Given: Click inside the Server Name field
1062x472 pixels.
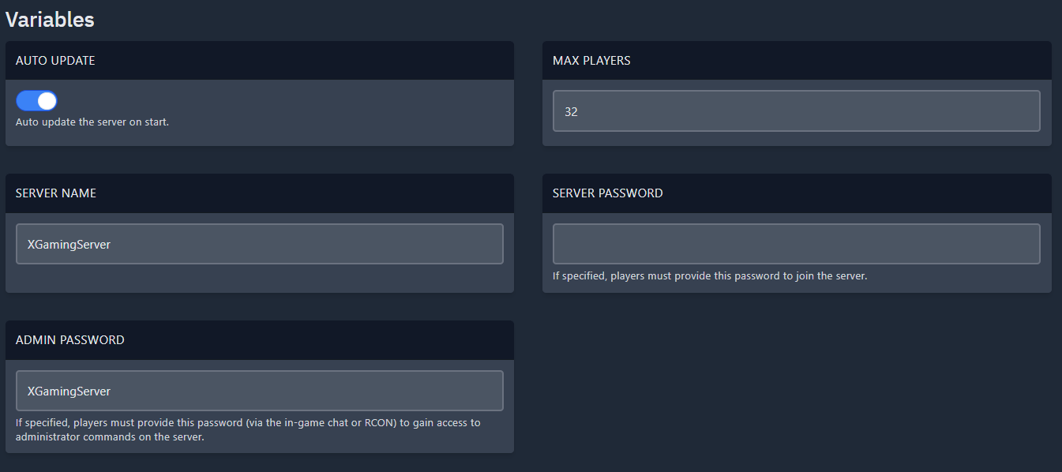Looking at the screenshot, I should (x=259, y=243).
